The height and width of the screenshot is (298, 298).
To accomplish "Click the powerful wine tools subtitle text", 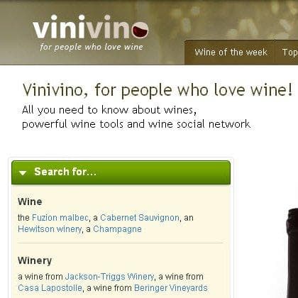I will 136,124.
